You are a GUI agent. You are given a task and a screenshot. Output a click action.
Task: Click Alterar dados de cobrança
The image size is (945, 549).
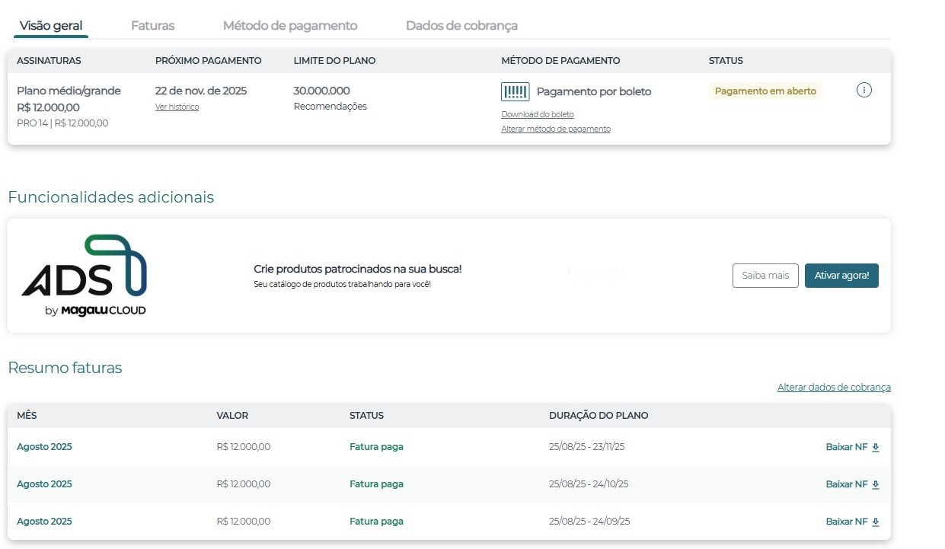[x=834, y=387]
